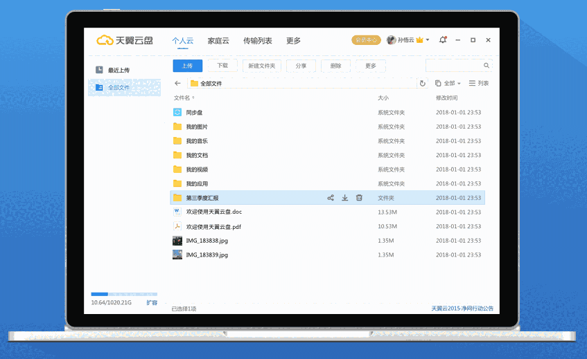Viewport: 587px width, 359px height.
Task: Click the 分享 toolbar button
Action: point(301,66)
